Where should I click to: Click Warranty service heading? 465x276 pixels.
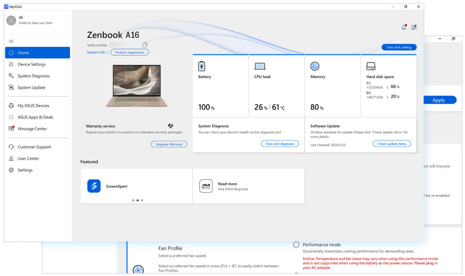point(101,126)
